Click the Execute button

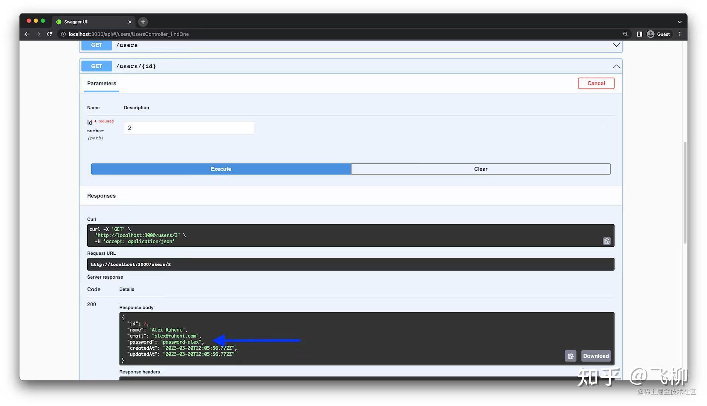coord(221,169)
